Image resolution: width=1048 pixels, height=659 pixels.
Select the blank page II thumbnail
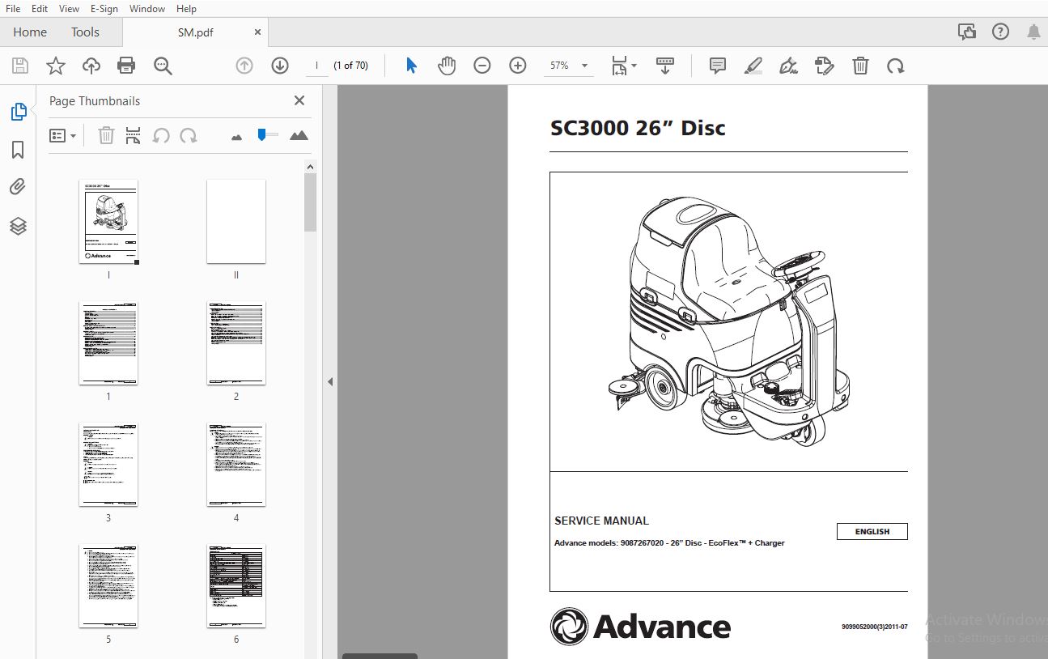pyautogui.click(x=236, y=222)
